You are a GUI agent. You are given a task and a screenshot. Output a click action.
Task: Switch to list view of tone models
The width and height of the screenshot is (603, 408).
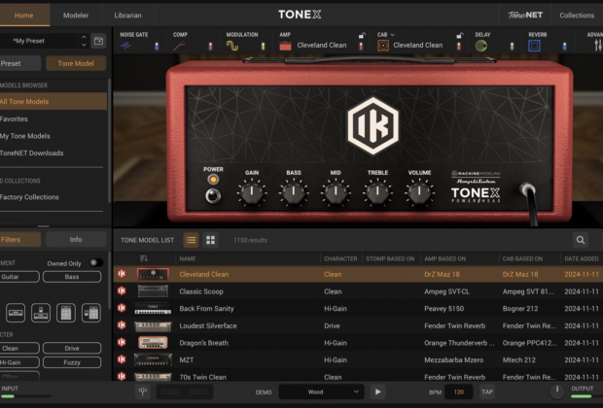tap(191, 240)
